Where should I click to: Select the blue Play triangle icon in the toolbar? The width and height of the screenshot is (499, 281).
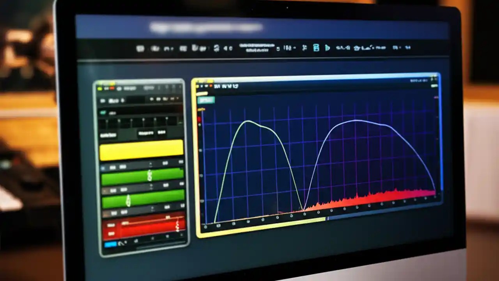(327, 48)
